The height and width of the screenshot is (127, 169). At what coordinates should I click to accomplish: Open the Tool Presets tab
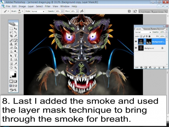[x=145, y=12]
